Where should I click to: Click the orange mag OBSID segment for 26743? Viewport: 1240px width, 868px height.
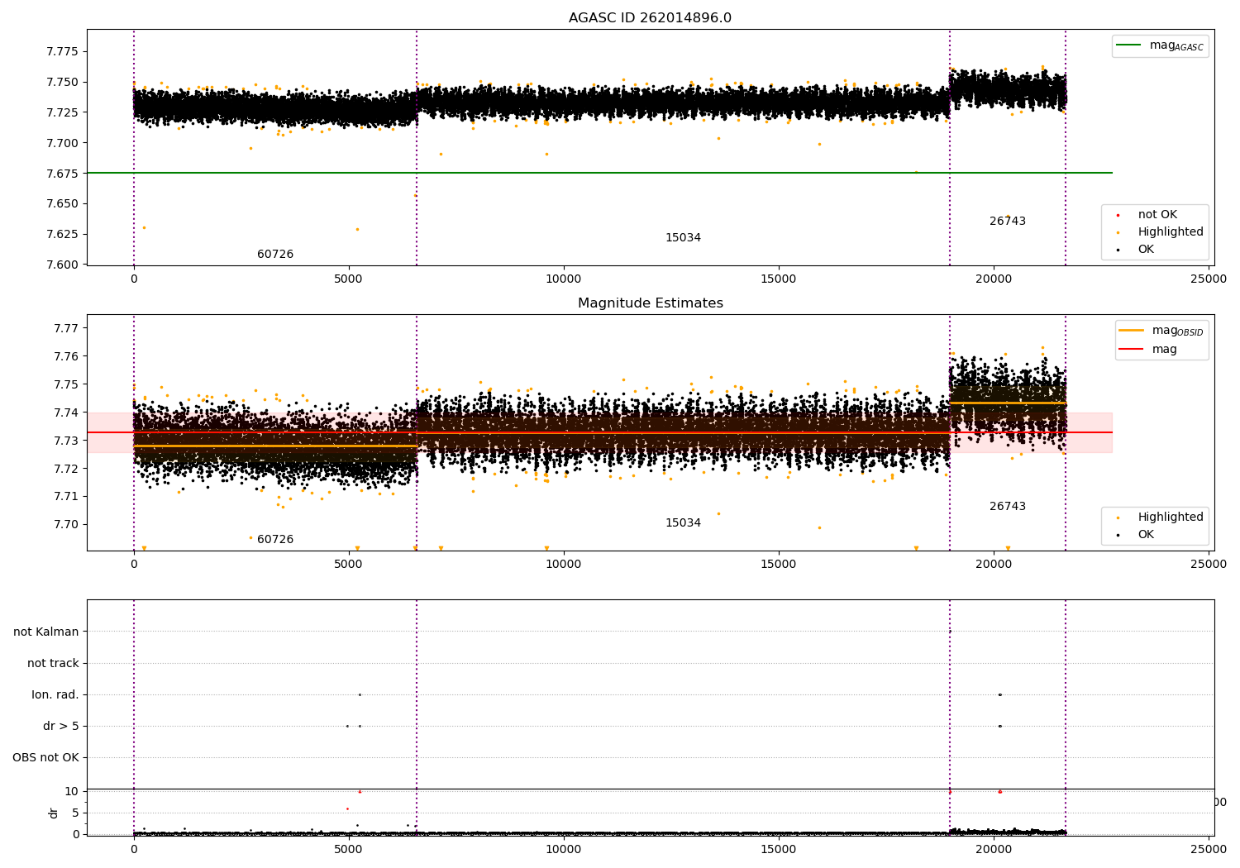pyautogui.click(x=1008, y=403)
